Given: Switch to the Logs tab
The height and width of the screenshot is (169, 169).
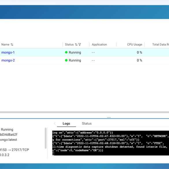Looking at the screenshot, I should (66, 124).
